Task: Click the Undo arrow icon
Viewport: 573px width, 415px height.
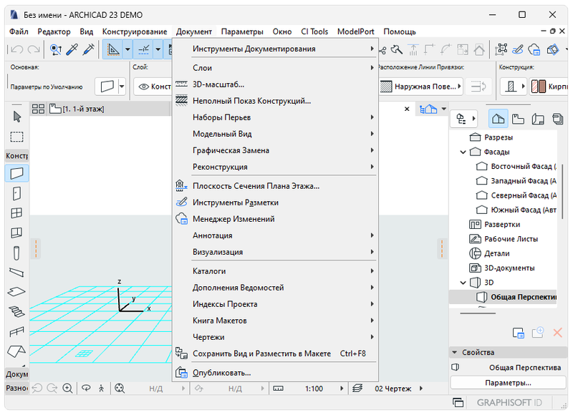Action: point(16,49)
